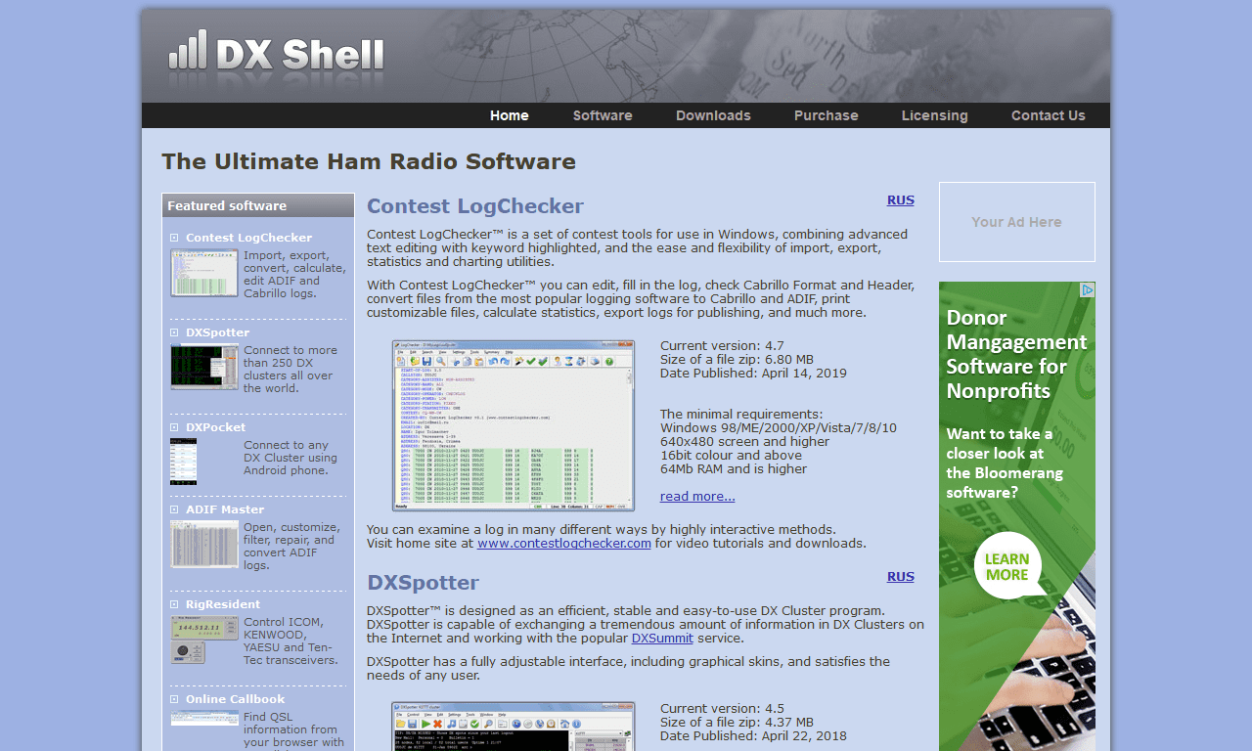Visit www.contestlogchecker.com link
The width and height of the screenshot is (1252, 751).
564,544
